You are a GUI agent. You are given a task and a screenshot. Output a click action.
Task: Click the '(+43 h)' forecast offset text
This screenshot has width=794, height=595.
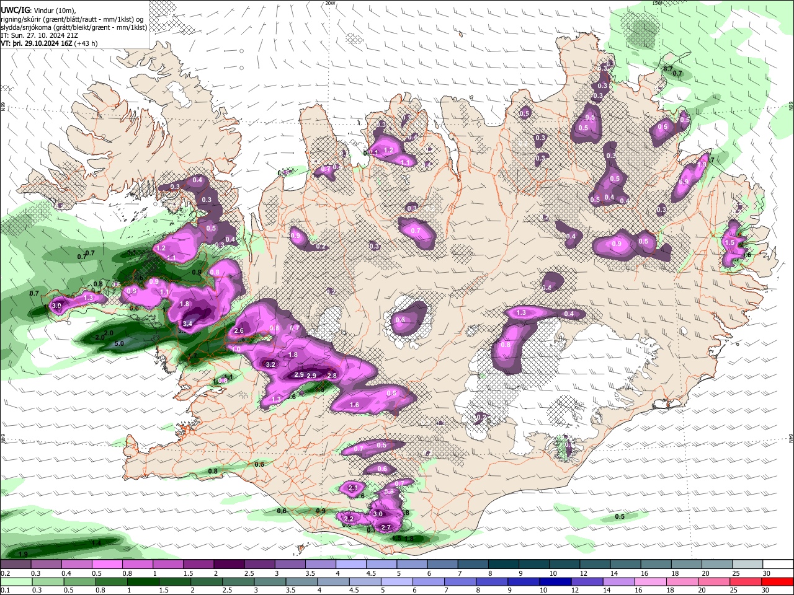click(86, 43)
